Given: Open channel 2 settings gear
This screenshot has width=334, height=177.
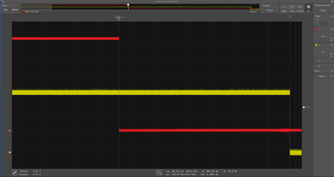Looking at the screenshot, I should pos(332,45).
